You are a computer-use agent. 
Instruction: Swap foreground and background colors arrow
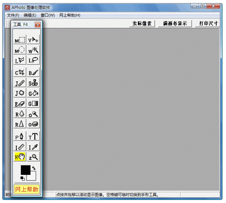tap(34, 168)
